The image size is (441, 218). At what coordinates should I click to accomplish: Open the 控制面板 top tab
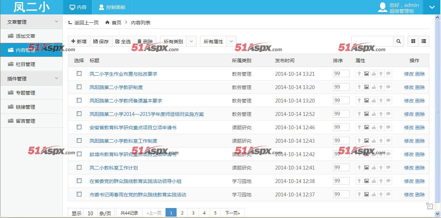click(x=112, y=7)
